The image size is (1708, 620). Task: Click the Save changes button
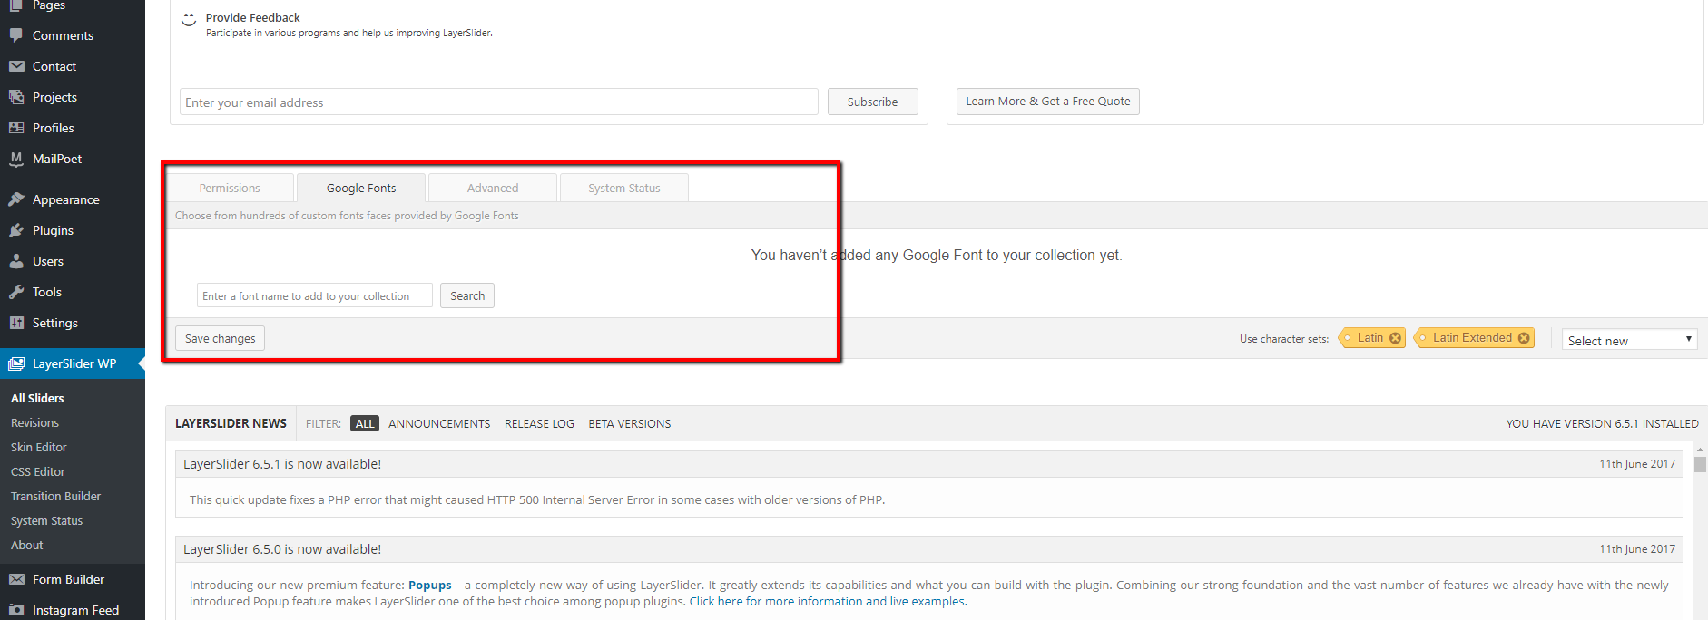coord(221,338)
